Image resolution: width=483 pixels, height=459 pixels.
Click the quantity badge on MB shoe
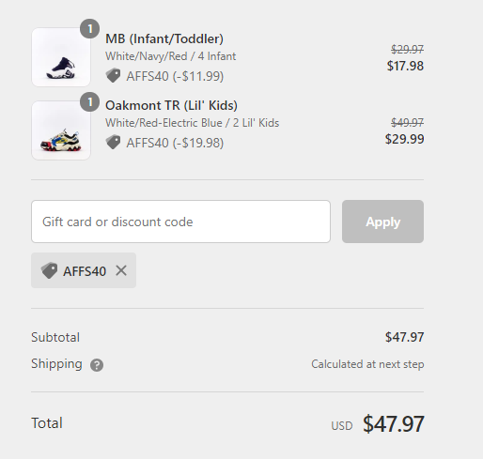pyautogui.click(x=90, y=29)
